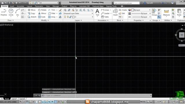Click the Layer Properties icon
Screen dimensions: 185x104
point(65,10)
